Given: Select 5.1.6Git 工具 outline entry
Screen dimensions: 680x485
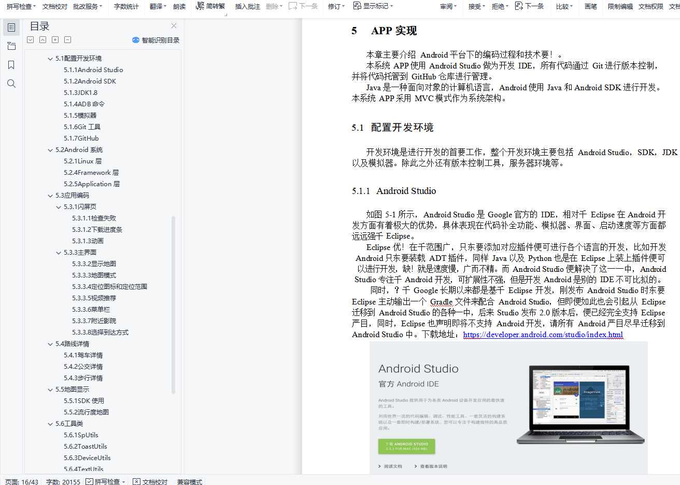Looking at the screenshot, I should point(82,127).
